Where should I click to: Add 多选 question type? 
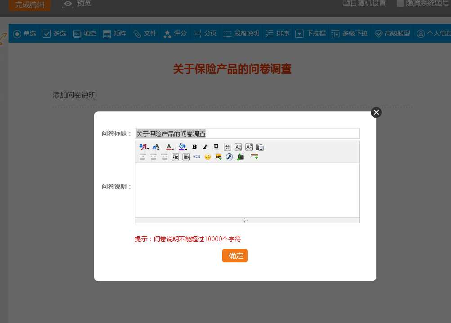pyautogui.click(x=55, y=34)
